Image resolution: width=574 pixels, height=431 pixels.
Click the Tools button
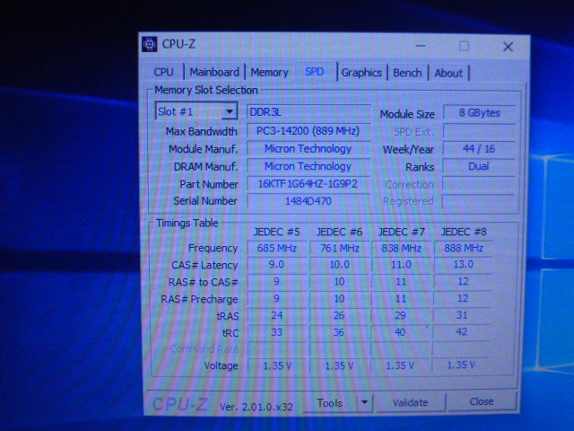point(330,403)
